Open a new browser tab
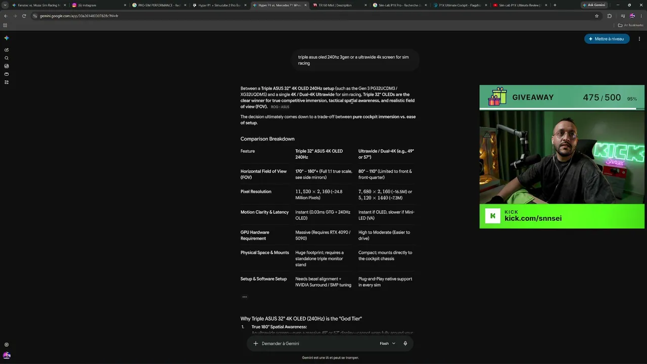647x364 pixels. click(x=554, y=5)
